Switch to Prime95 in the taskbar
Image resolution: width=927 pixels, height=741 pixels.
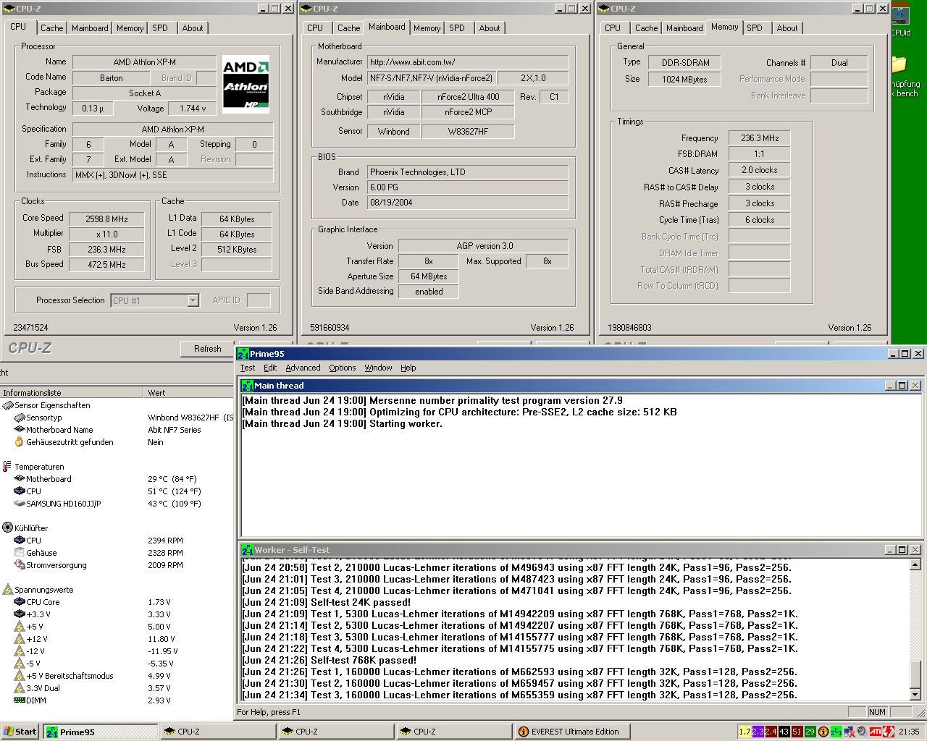(100, 732)
